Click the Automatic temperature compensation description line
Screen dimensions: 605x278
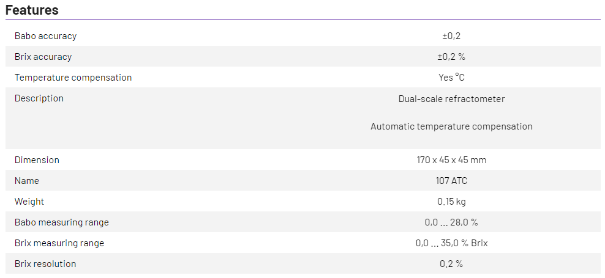tap(451, 126)
